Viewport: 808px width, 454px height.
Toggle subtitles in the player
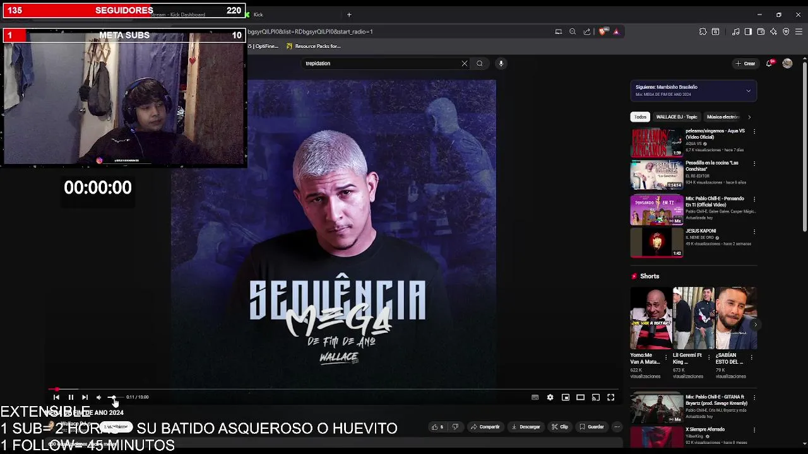point(535,397)
